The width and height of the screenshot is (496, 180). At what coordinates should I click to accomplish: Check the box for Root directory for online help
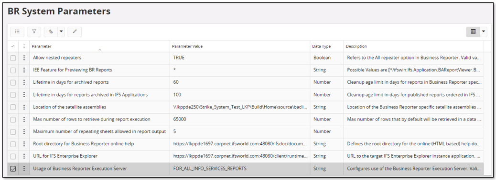(x=12, y=144)
